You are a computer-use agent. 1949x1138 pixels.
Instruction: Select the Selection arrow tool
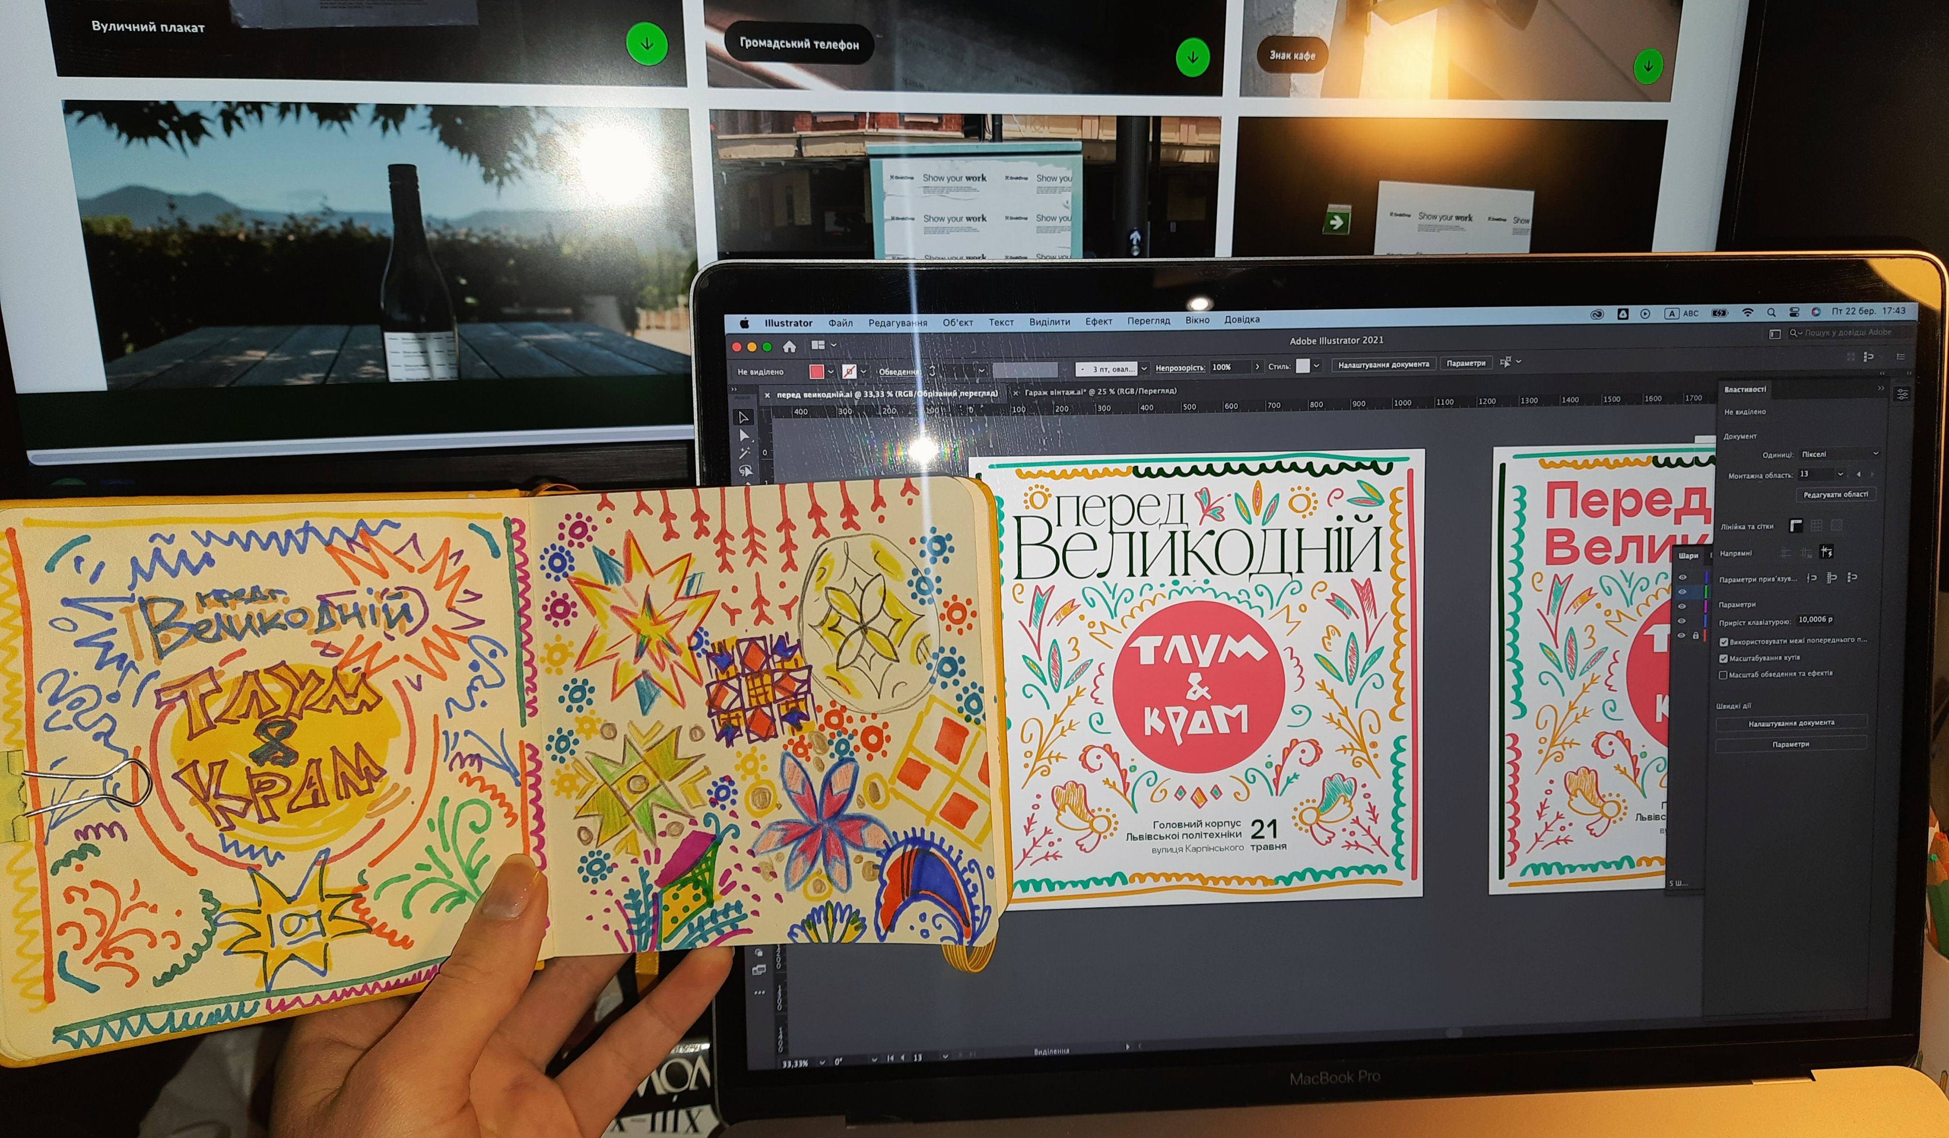[743, 418]
